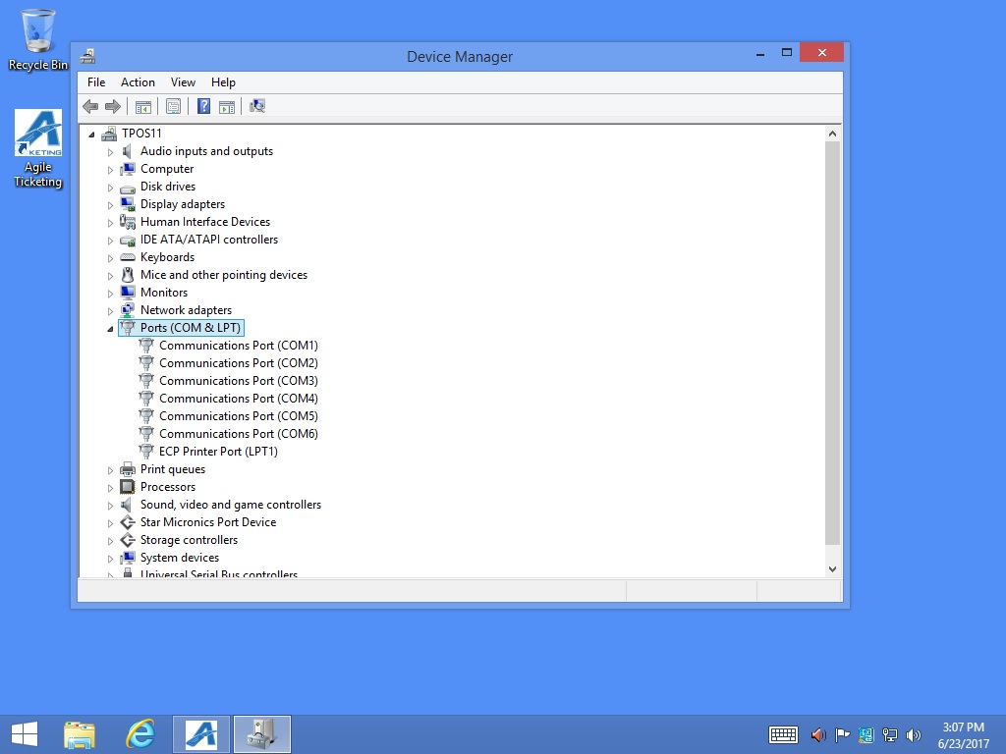
Task: Select the Mice and other pointing devices icon
Action: [x=128, y=275]
